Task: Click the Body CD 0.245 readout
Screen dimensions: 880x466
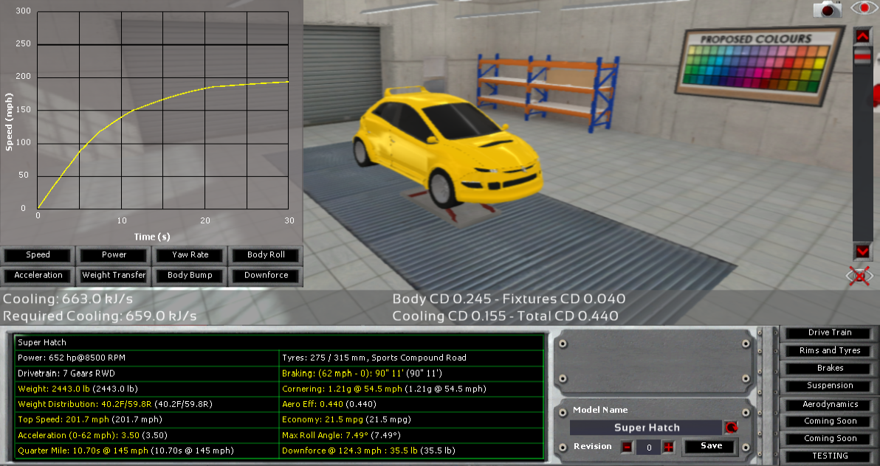Action: tap(441, 299)
